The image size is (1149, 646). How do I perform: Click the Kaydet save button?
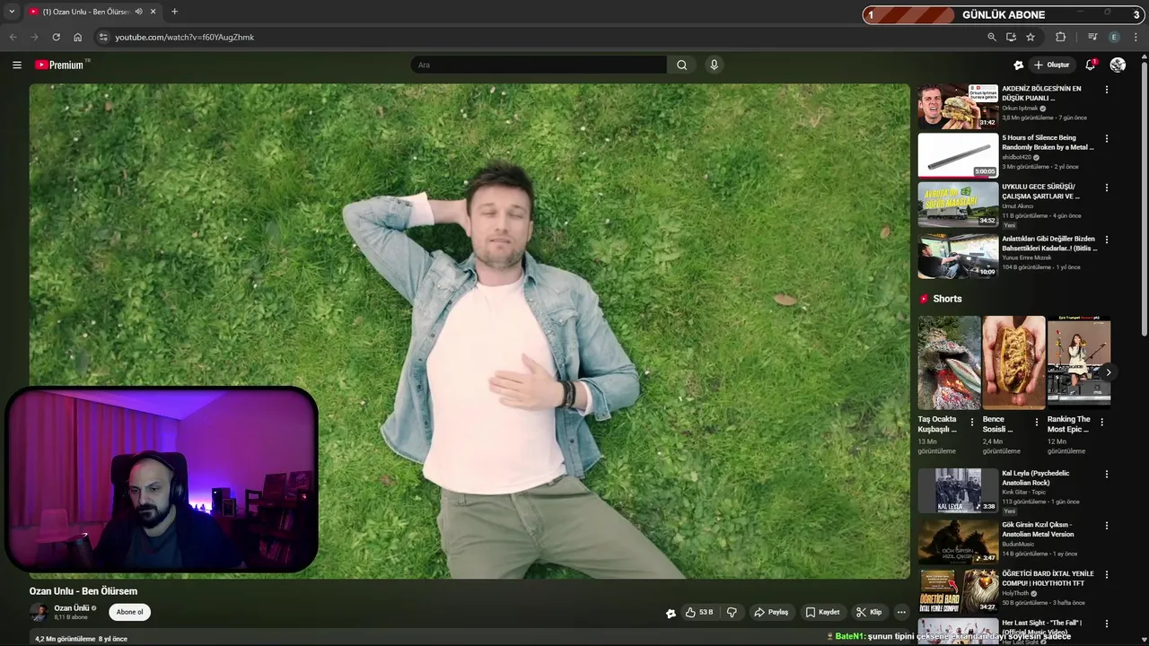tap(822, 612)
